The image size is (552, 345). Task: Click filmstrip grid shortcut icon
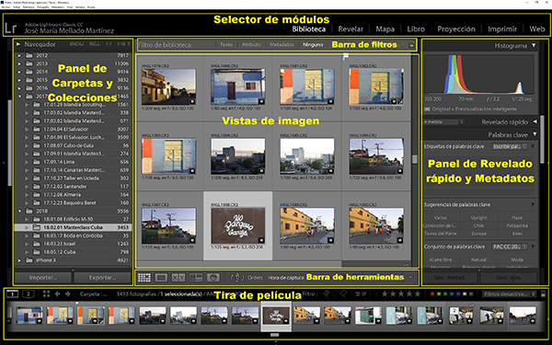47,294
